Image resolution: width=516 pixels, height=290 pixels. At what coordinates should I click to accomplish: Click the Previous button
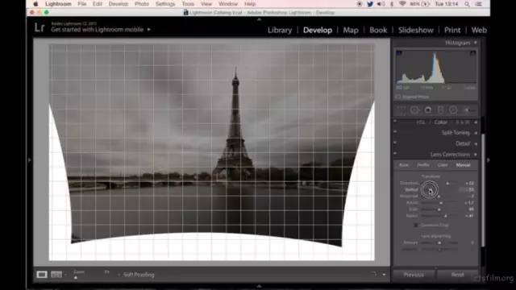414,274
